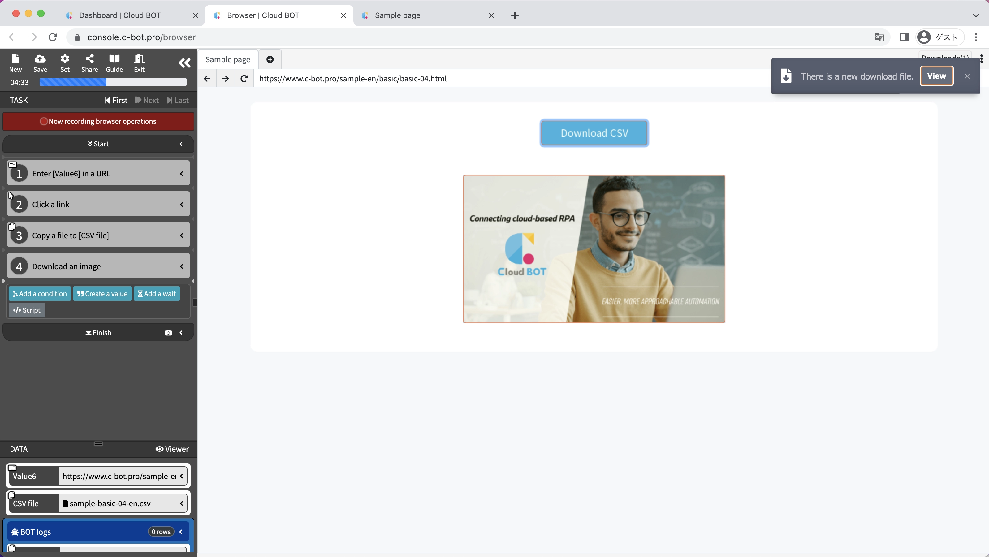Click the camera icon on Finish bar
The height and width of the screenshot is (557, 989).
(168, 332)
